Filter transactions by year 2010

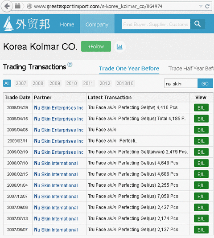(x=71, y=83)
